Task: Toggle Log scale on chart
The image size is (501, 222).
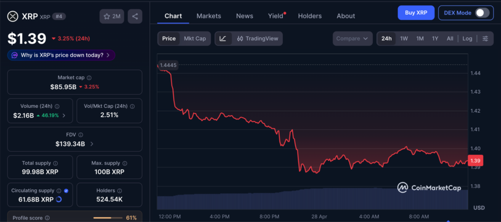Action: coord(467,39)
